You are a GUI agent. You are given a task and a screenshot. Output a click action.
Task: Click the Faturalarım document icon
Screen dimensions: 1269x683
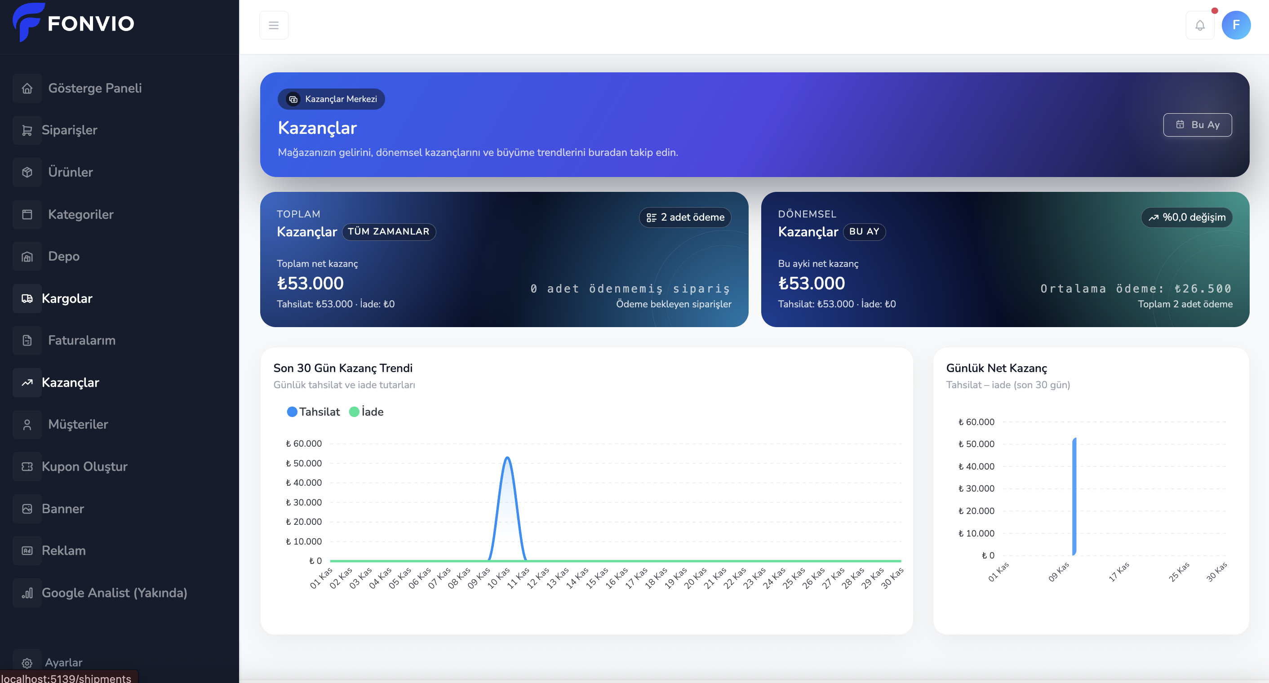point(27,340)
